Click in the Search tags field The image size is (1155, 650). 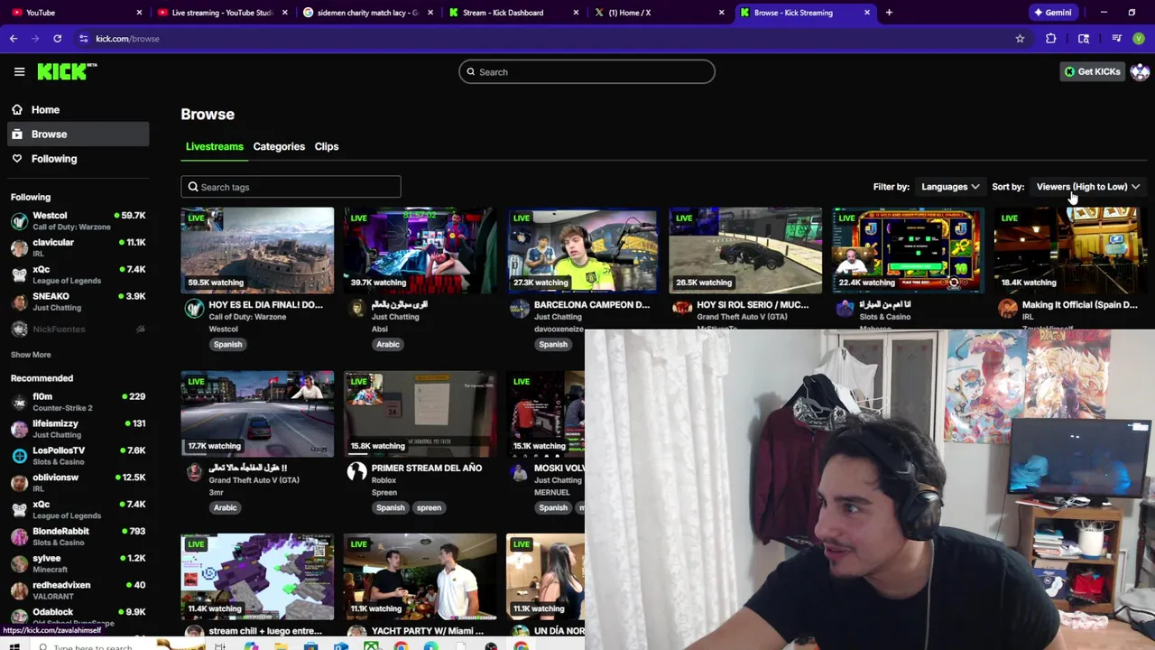(291, 187)
